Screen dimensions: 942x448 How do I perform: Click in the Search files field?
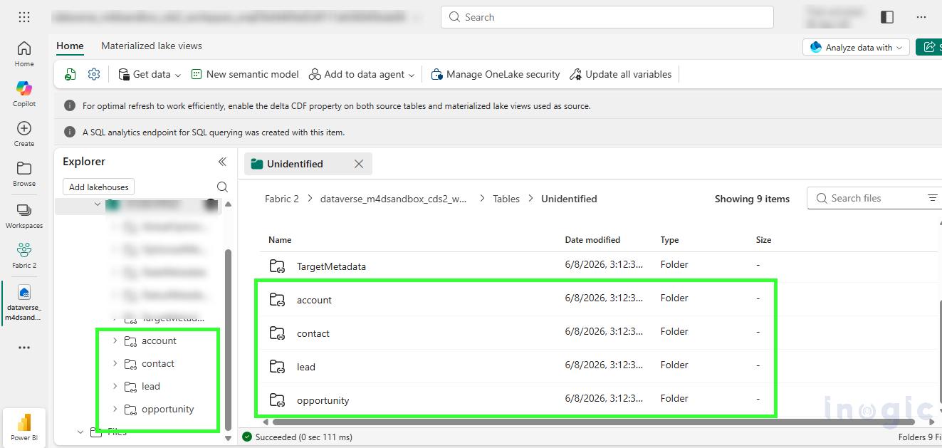tap(874, 198)
